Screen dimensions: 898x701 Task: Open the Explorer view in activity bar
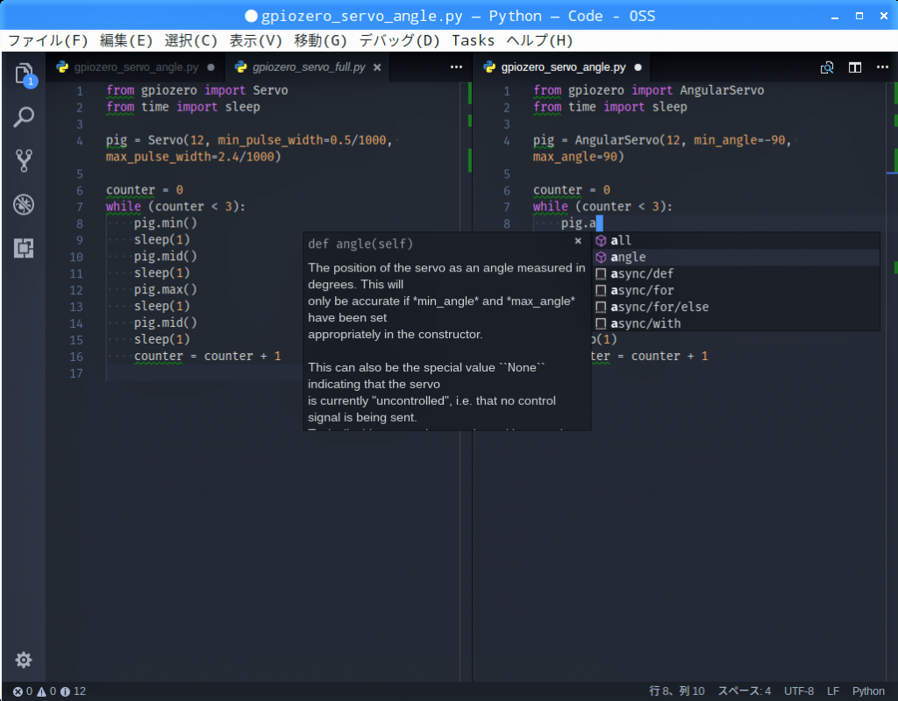coord(24,74)
